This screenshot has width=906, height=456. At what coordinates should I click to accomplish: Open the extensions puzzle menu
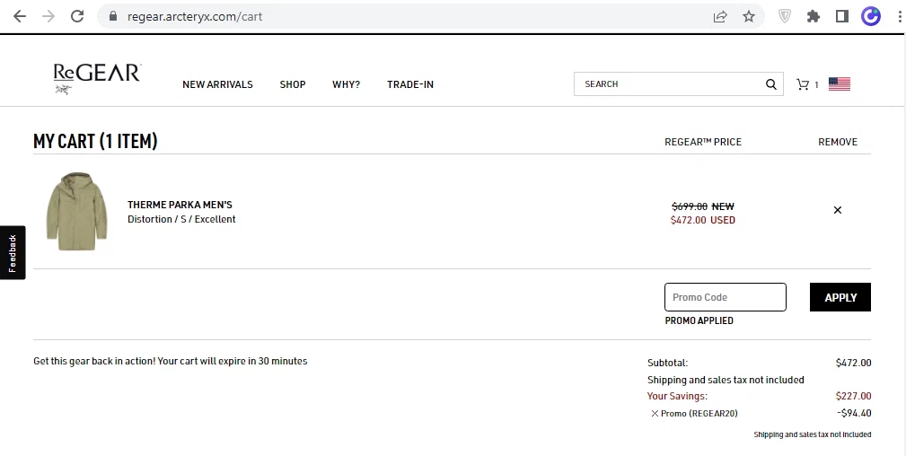pyautogui.click(x=814, y=16)
